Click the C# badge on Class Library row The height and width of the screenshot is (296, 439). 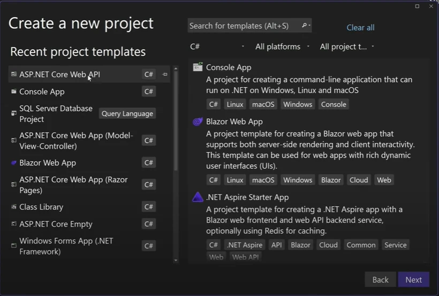tap(149, 207)
